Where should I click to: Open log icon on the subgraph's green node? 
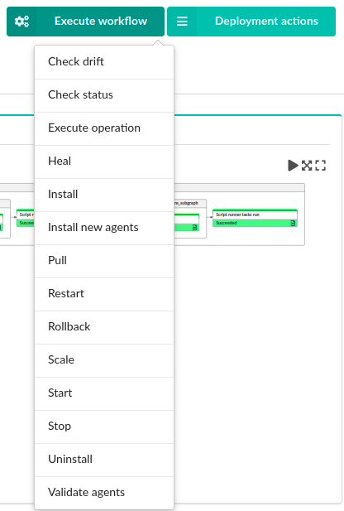pos(194,228)
